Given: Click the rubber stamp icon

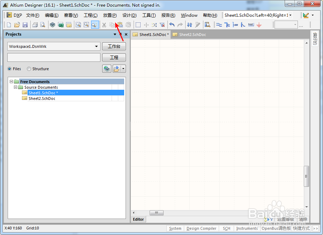Looking at the screenshot, I should pos(128,25).
